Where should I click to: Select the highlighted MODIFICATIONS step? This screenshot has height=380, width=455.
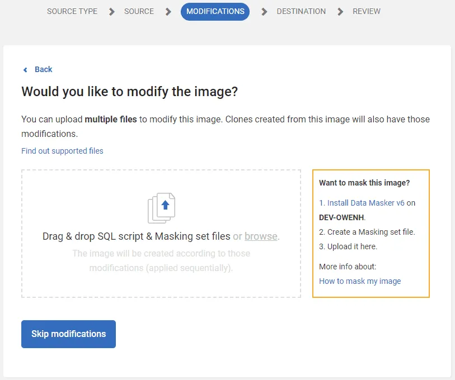(215, 11)
